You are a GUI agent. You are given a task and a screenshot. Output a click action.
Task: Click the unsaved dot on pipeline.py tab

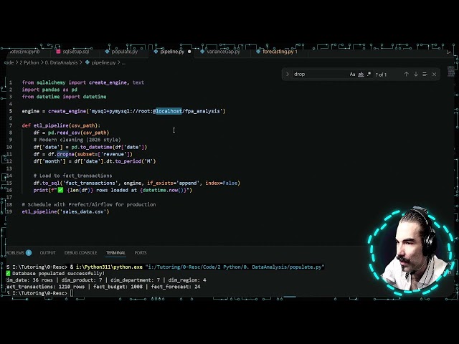[189, 52]
